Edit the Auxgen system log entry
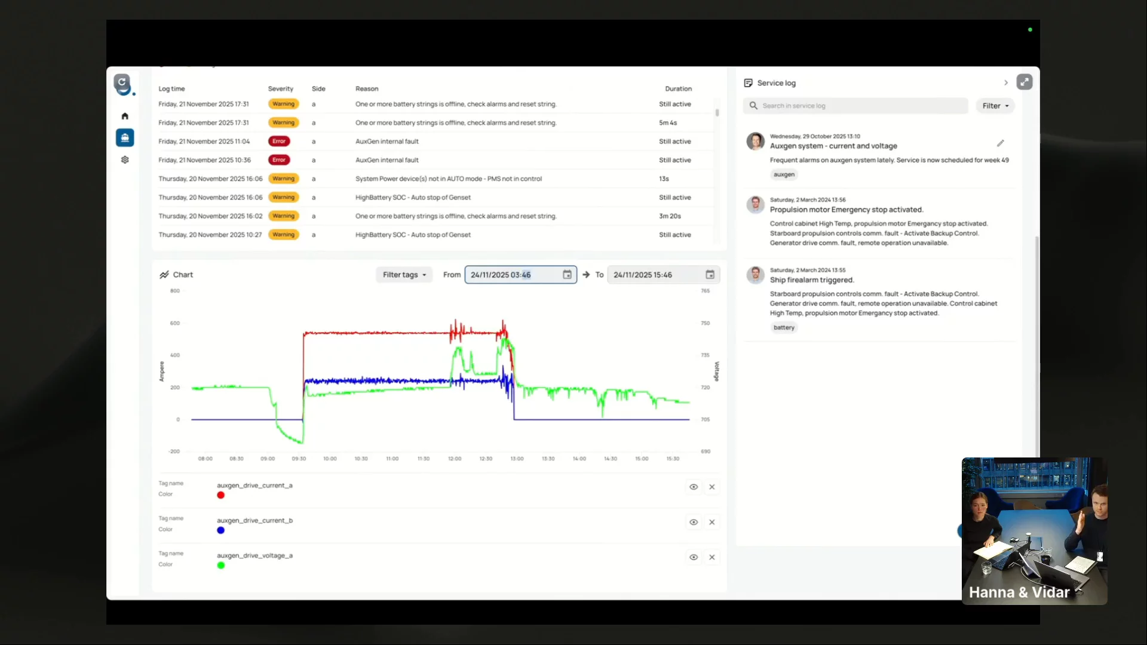The image size is (1147, 645). (1001, 143)
